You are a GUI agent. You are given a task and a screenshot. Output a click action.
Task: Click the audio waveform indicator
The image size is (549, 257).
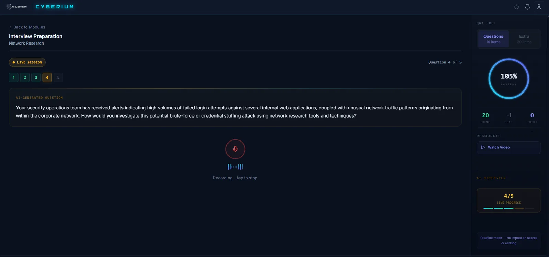235,167
